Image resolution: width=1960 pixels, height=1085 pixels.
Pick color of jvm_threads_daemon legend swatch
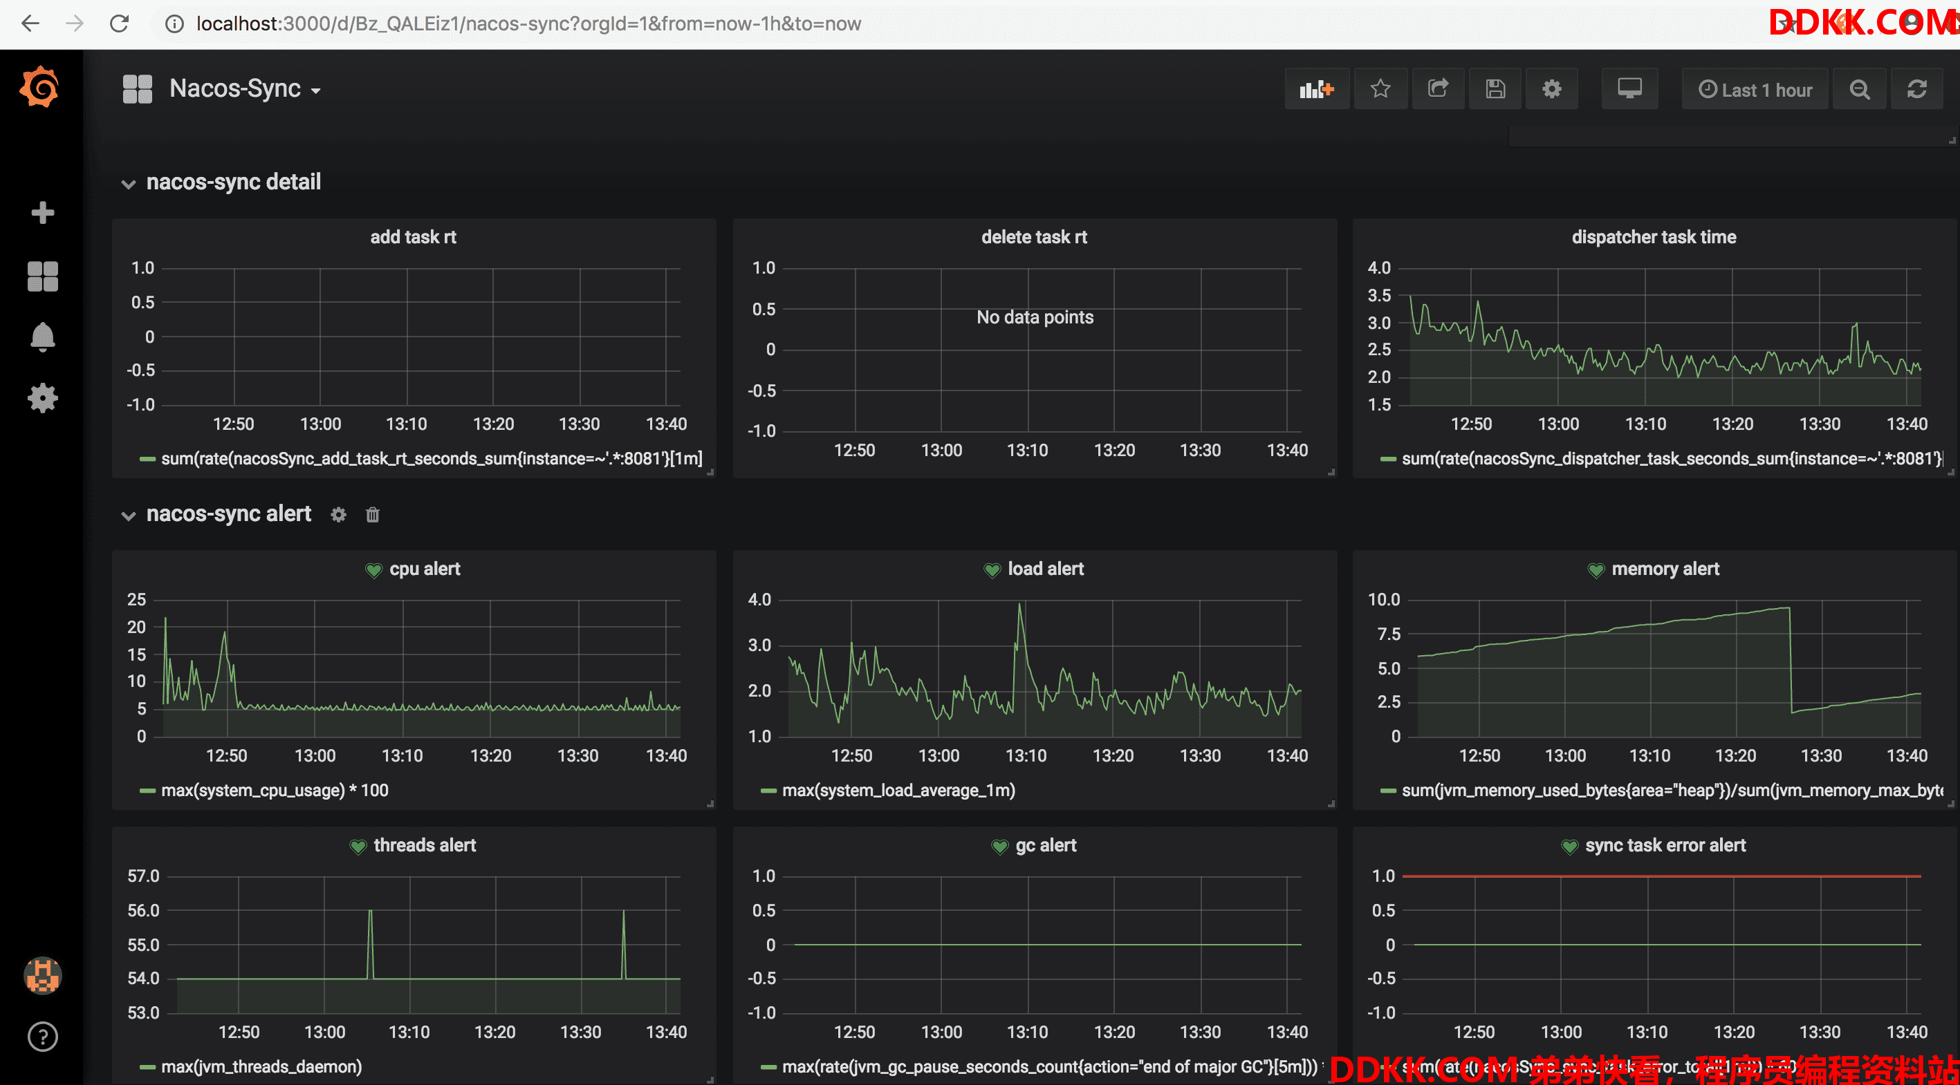[147, 1067]
